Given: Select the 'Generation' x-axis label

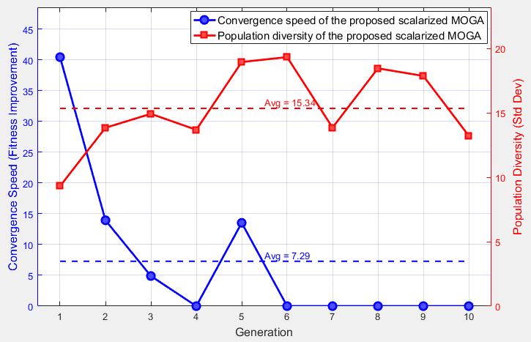Looking at the screenshot, I should click(264, 332).
